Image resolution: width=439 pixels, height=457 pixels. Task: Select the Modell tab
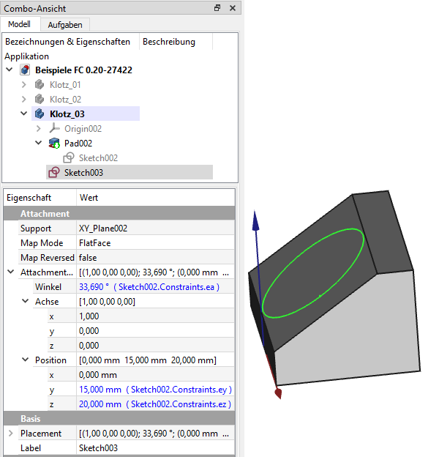tap(19, 24)
